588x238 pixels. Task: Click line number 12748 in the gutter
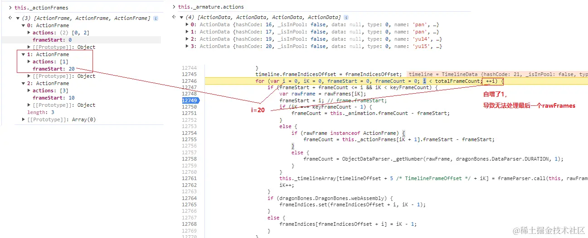tap(189, 94)
